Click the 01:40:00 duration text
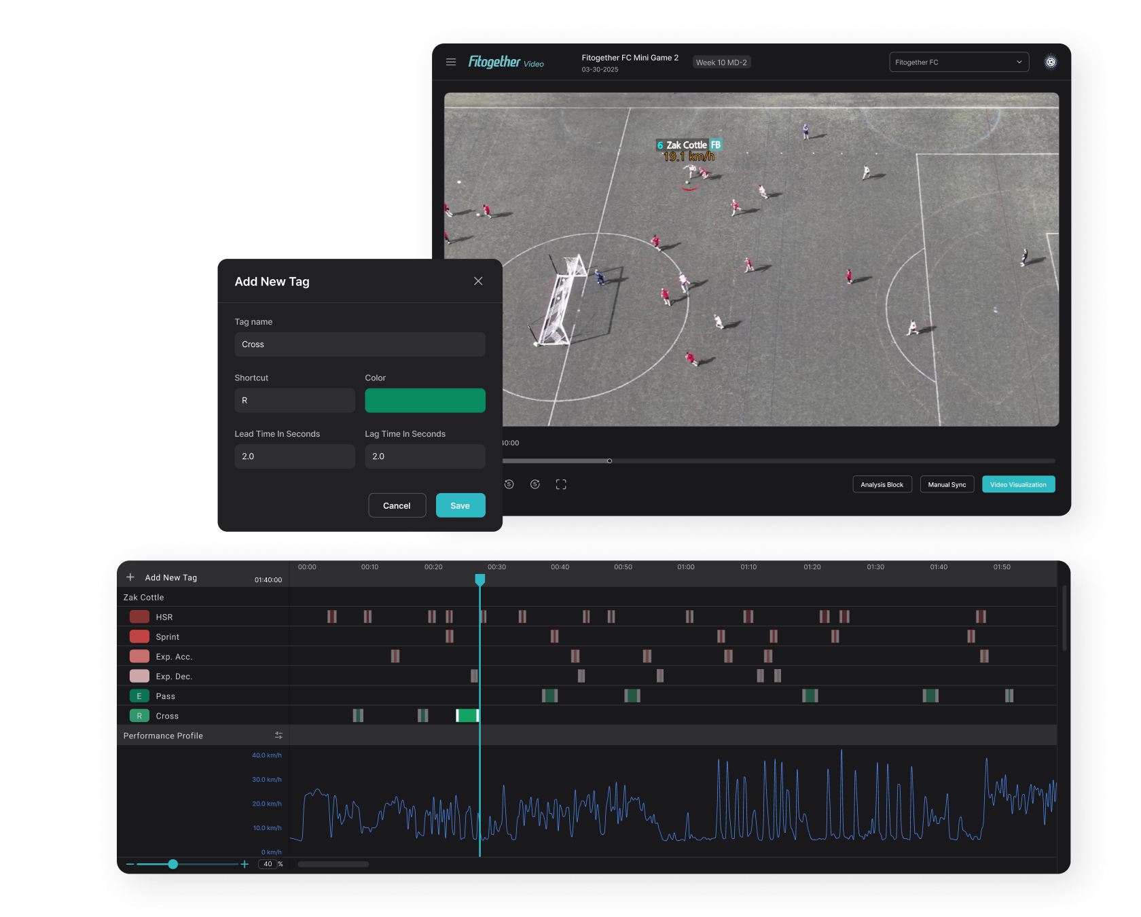1141x917 pixels. 268,580
